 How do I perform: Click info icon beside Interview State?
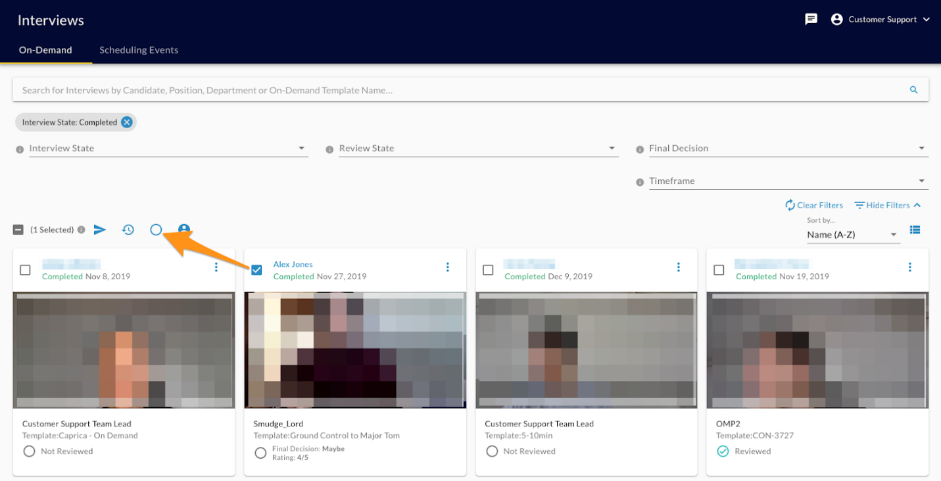pyautogui.click(x=20, y=150)
